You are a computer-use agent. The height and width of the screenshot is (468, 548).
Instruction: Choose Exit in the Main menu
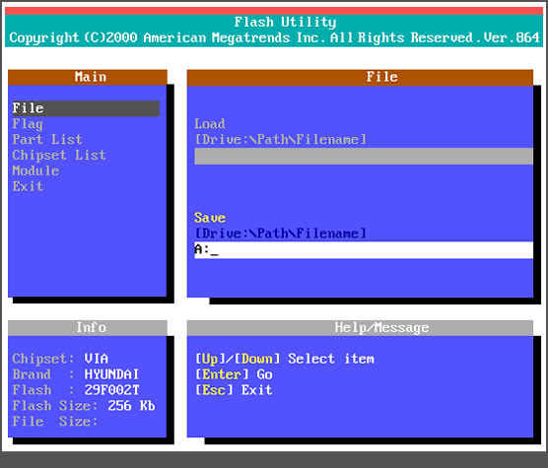click(28, 186)
